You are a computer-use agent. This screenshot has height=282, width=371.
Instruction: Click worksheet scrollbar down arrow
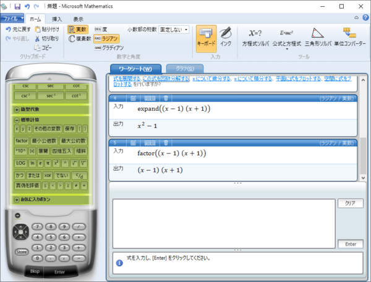point(363,177)
